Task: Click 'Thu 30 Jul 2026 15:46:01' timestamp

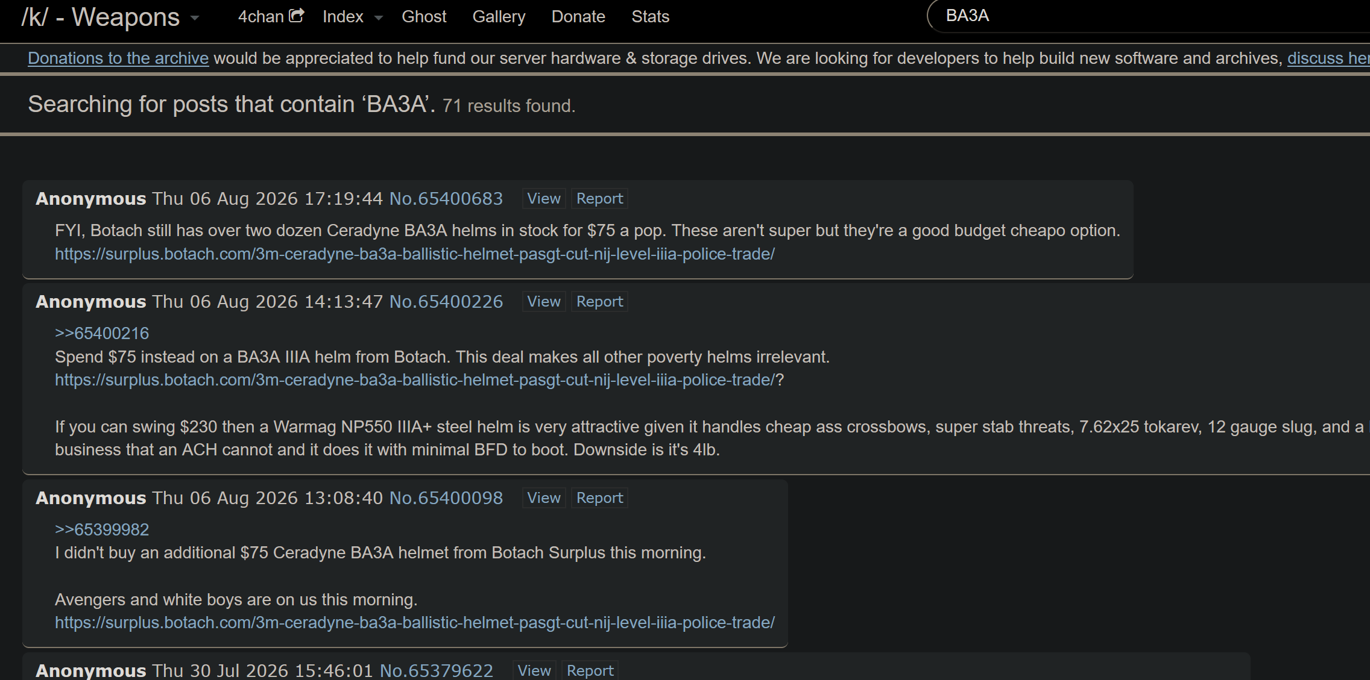Action: click(262, 670)
